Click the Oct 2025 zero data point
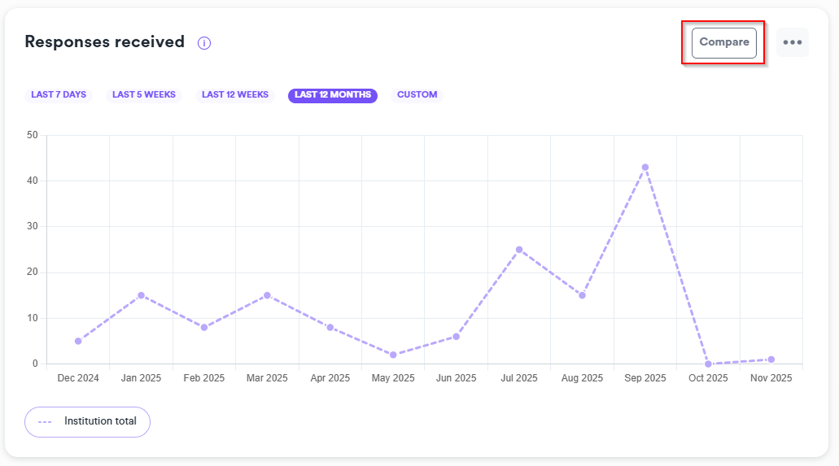Image resolution: width=839 pixels, height=466 pixels. [708, 364]
